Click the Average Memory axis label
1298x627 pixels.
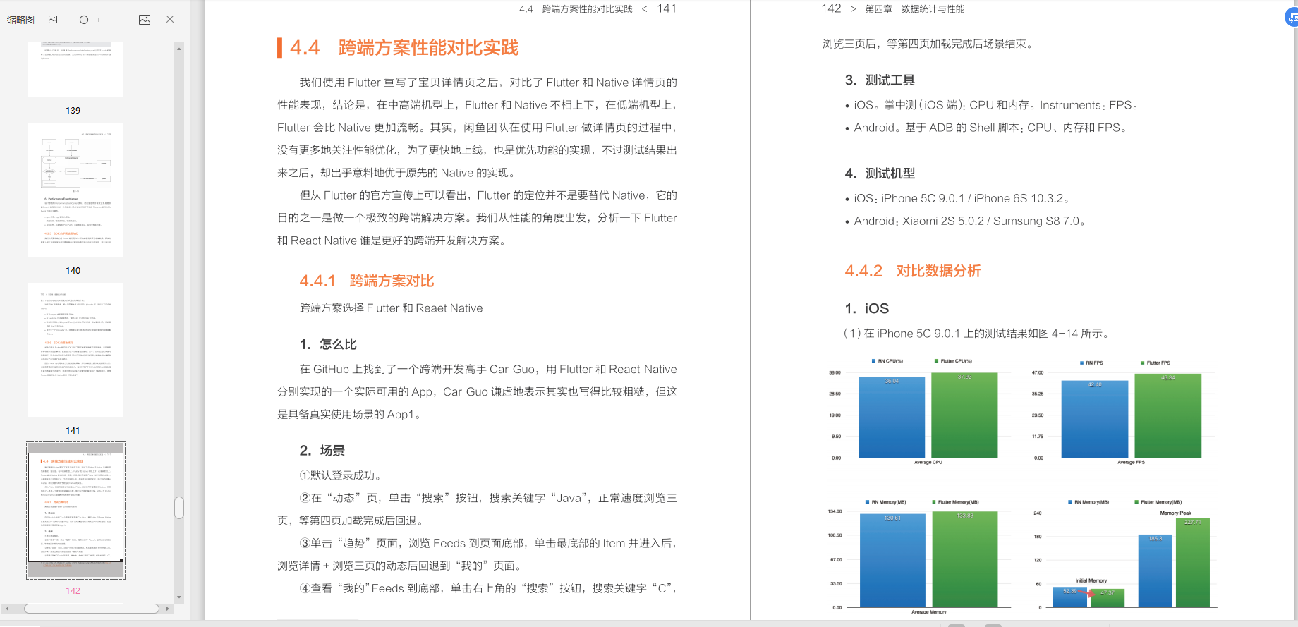[x=929, y=612]
